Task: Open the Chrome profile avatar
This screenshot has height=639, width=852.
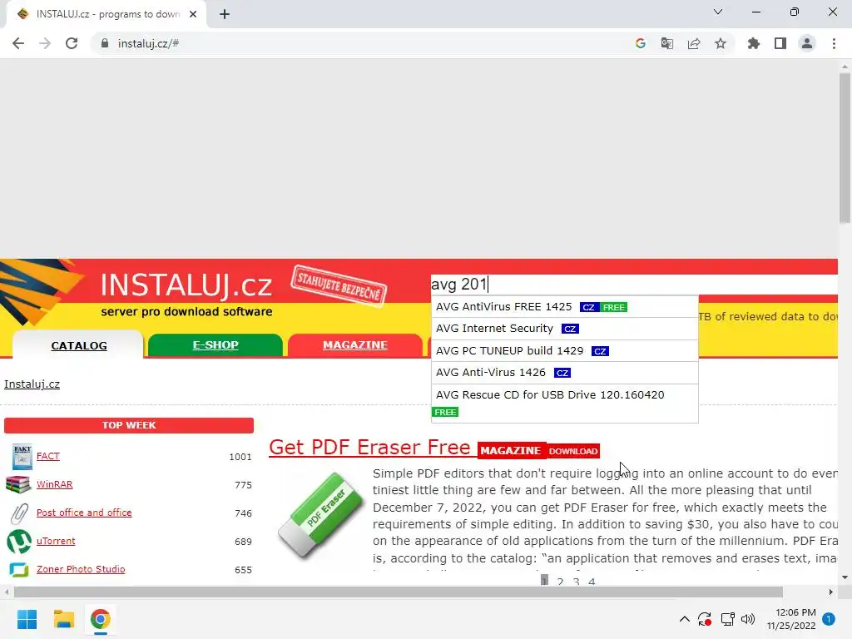Action: point(807,43)
